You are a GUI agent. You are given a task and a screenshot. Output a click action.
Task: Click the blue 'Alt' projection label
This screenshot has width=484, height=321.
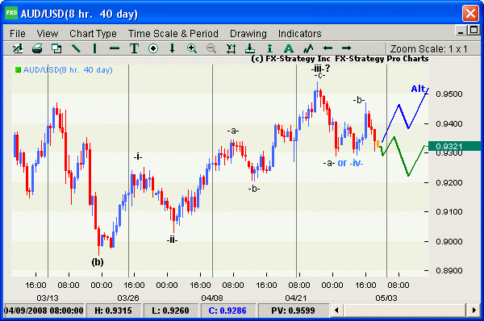[418, 89]
